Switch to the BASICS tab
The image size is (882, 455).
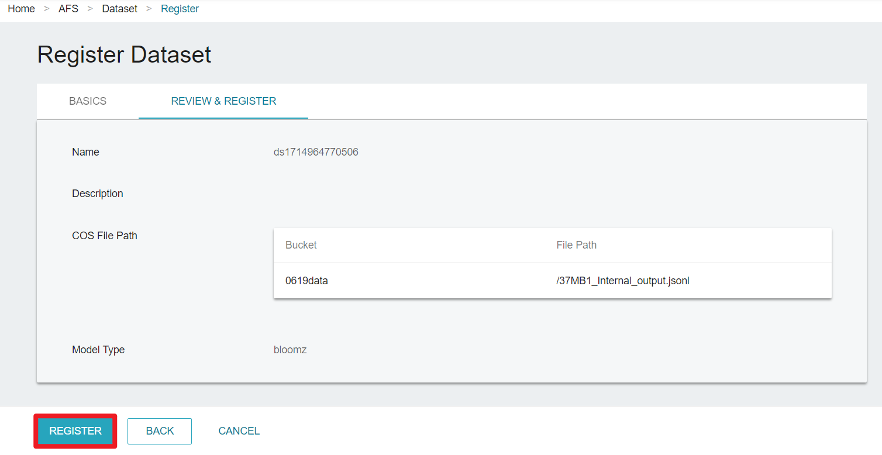coord(88,101)
